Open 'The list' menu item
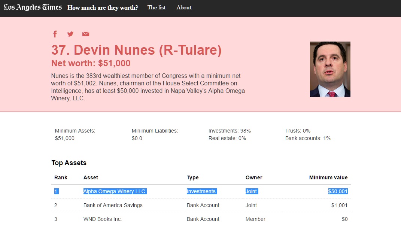 pyautogui.click(x=157, y=7)
